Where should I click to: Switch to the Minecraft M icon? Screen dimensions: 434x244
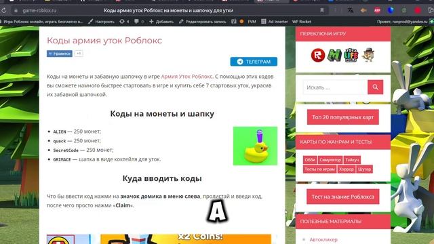pos(334,56)
